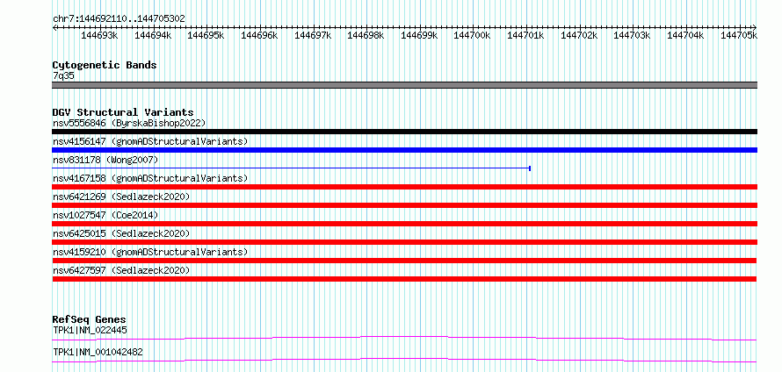This screenshot has width=782, height=372.
Task: Select the red nsv6421269 variant bar
Action: [x=404, y=205]
